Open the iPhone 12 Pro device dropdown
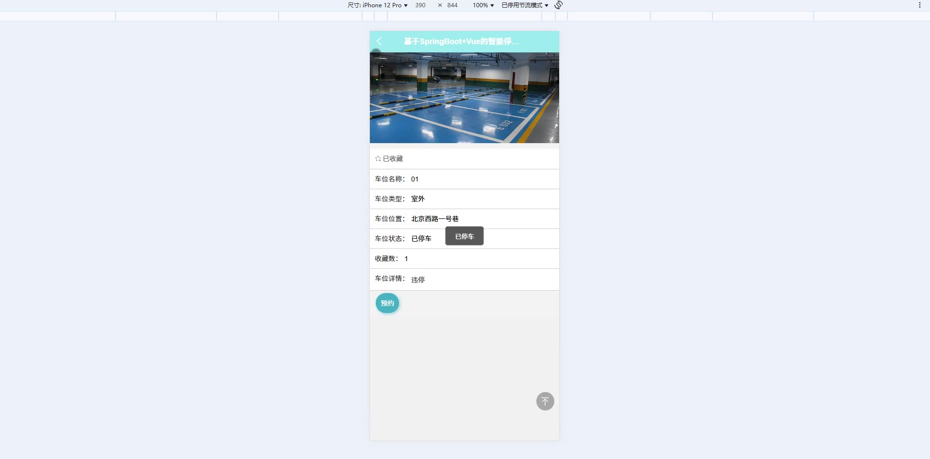930x459 pixels. (378, 5)
